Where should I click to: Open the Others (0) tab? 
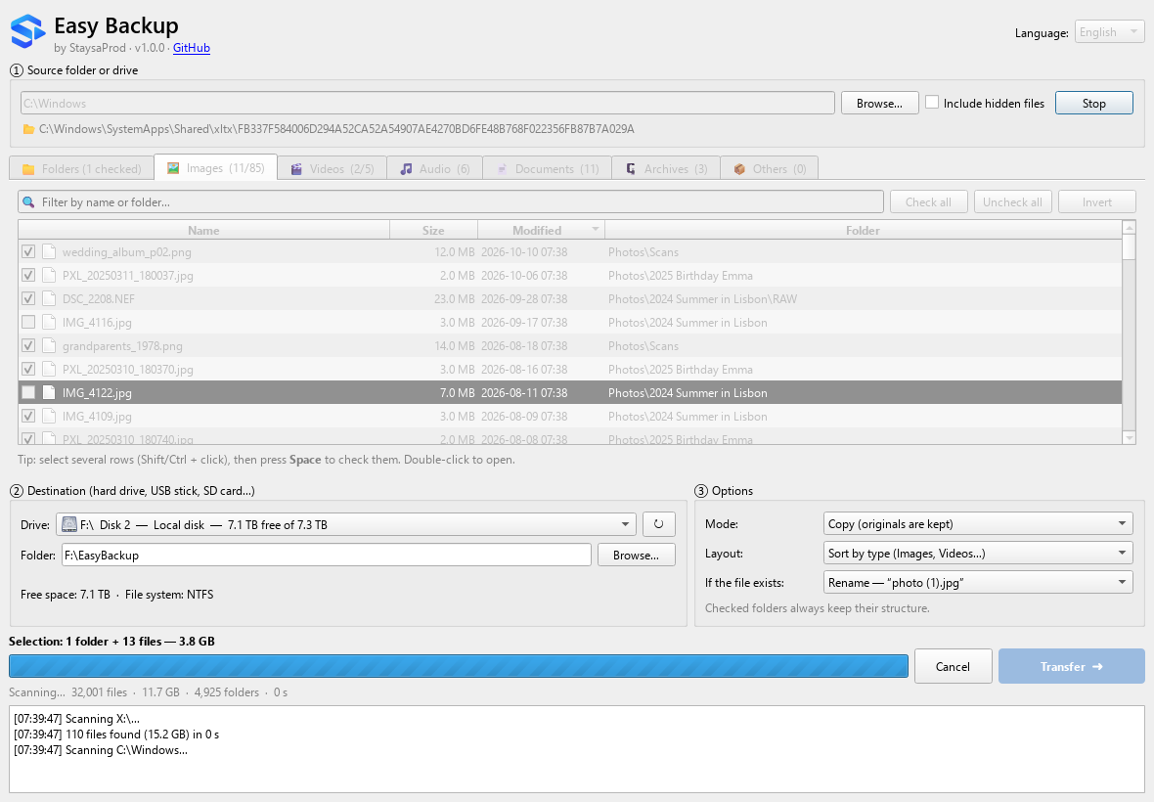[769, 168]
